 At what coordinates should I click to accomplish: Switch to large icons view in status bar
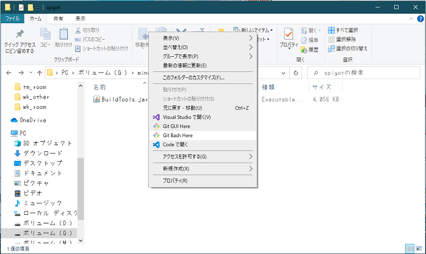click(419, 249)
